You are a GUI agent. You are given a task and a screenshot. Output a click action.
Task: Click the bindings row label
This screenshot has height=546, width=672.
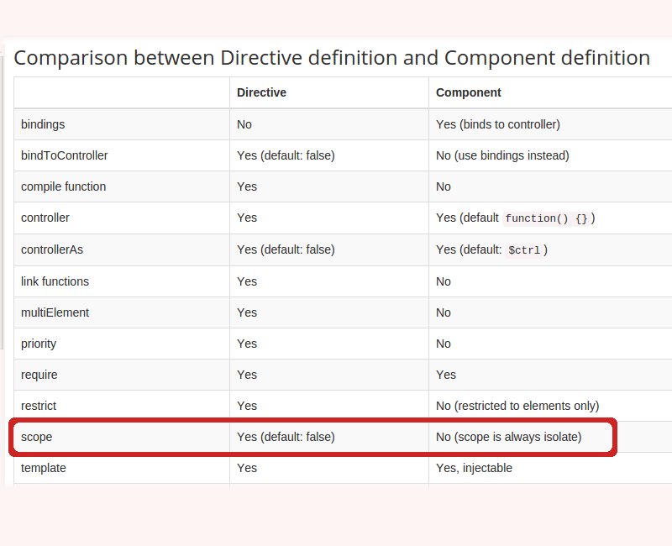click(x=43, y=124)
